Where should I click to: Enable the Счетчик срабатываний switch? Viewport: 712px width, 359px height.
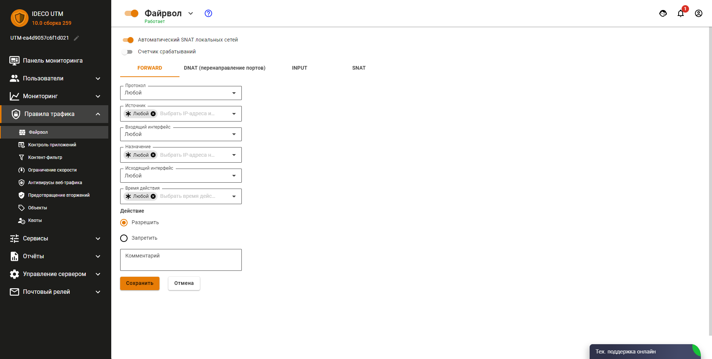127,52
